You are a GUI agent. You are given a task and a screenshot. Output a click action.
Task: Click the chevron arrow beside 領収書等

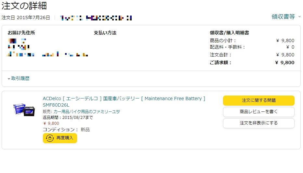click(x=299, y=17)
